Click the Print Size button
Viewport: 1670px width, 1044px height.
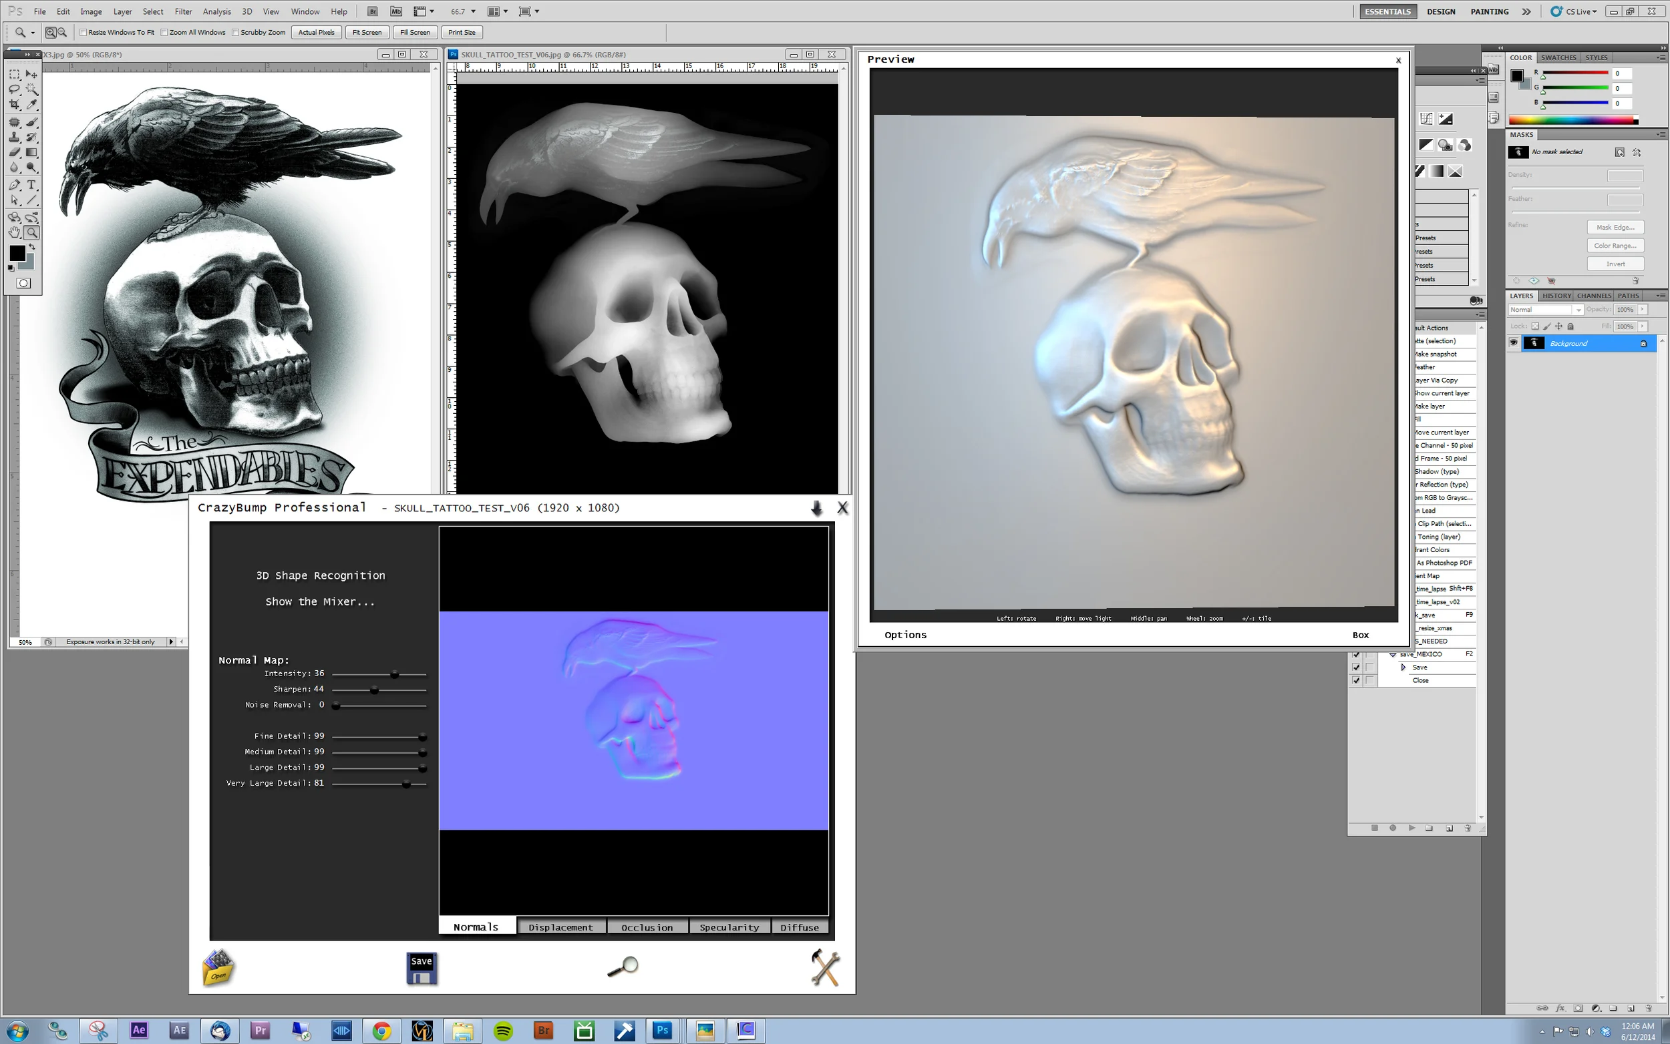pyautogui.click(x=462, y=33)
